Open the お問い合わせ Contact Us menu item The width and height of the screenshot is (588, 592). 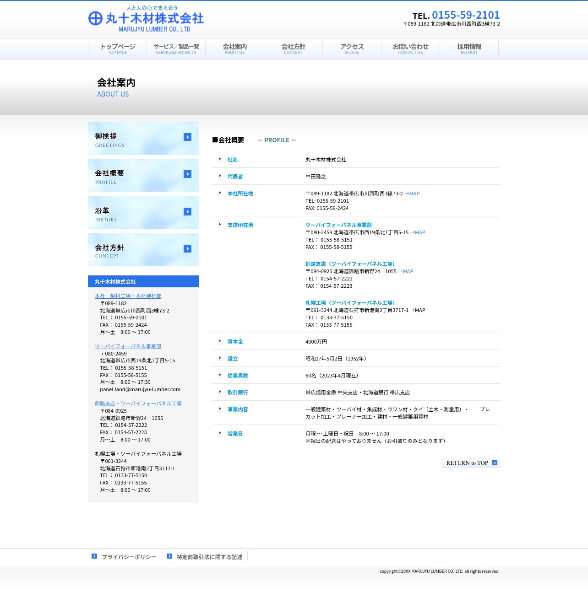(410, 48)
